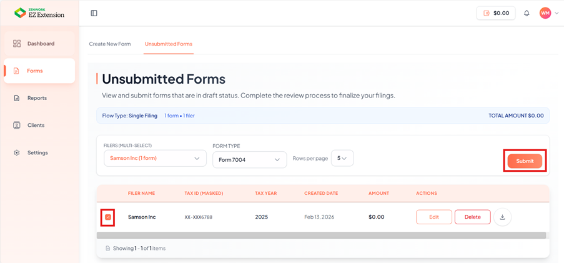This screenshot has height=263, width=564.
Task: Open Dashboard from the sidebar
Action: [40, 44]
